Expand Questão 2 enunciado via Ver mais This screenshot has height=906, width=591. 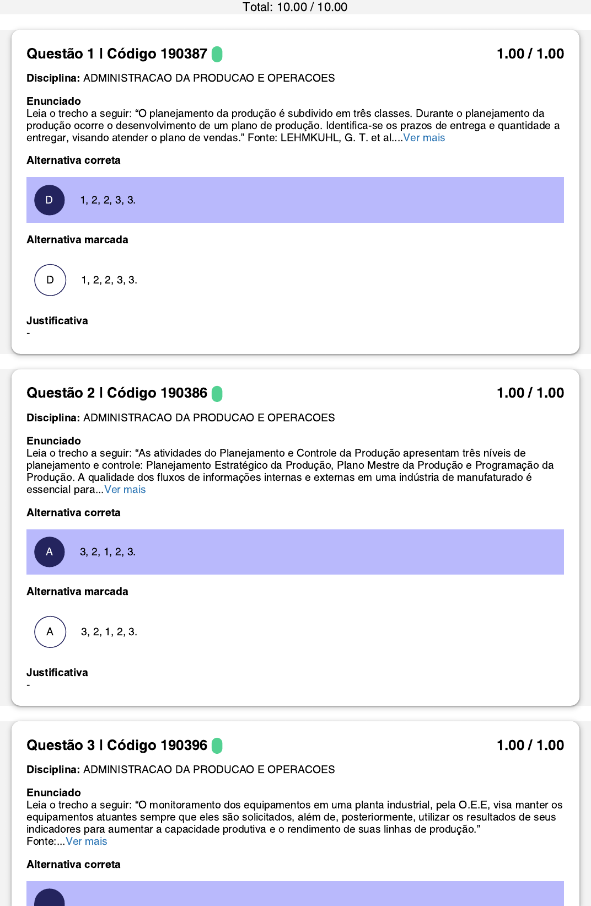[125, 490]
